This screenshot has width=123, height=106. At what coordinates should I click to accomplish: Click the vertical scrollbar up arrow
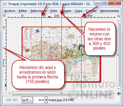coord(118,21)
